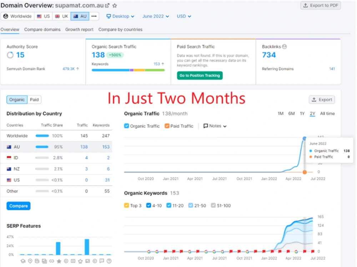Select 1Y time range
The image size is (357, 267).
(302, 114)
